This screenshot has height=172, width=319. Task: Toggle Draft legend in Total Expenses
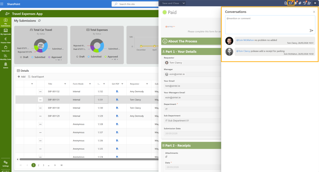[x=80, y=57]
